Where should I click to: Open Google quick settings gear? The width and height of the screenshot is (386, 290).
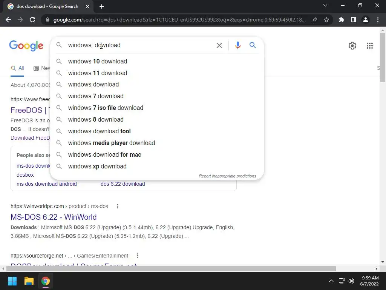tap(352, 46)
